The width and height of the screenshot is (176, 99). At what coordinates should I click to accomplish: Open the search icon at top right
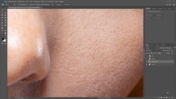point(167,5)
